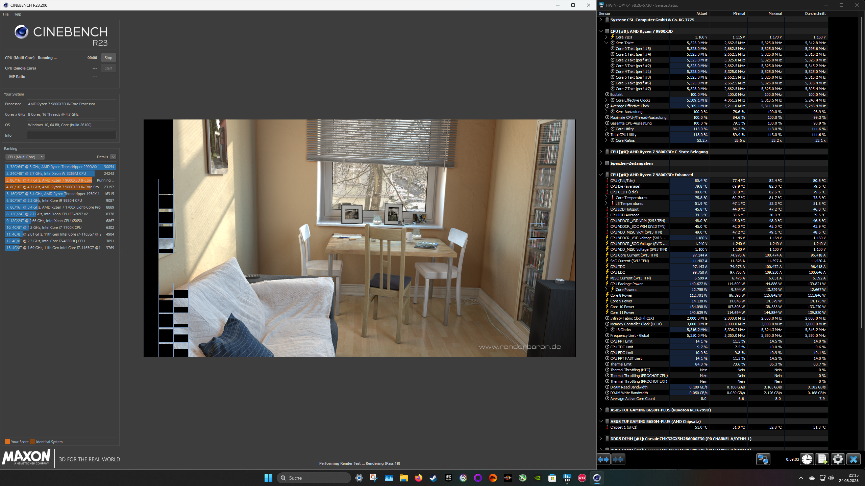Reset sensor timer via clock icon
The height and width of the screenshot is (486, 865).
click(807, 459)
